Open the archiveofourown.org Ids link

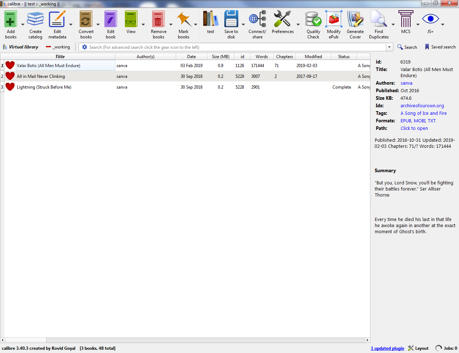point(422,105)
